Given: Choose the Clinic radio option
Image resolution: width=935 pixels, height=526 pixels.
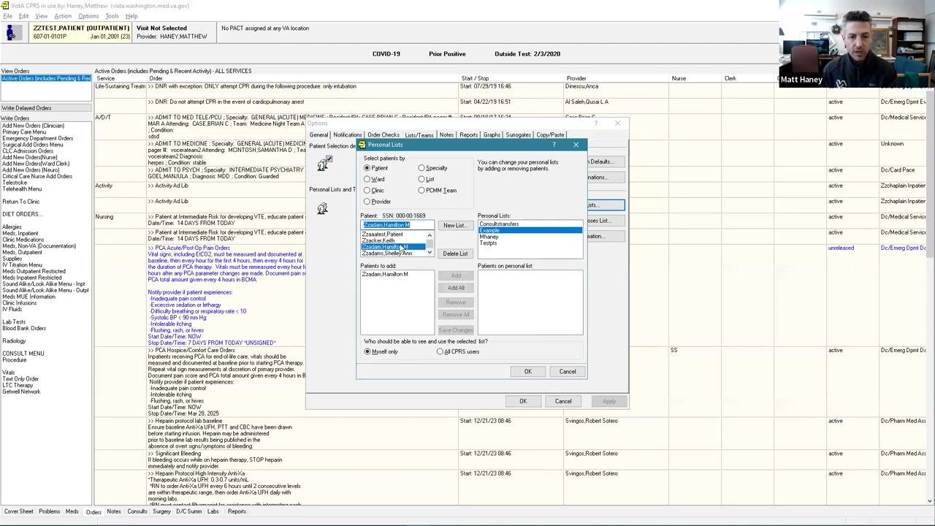Looking at the screenshot, I should point(367,190).
